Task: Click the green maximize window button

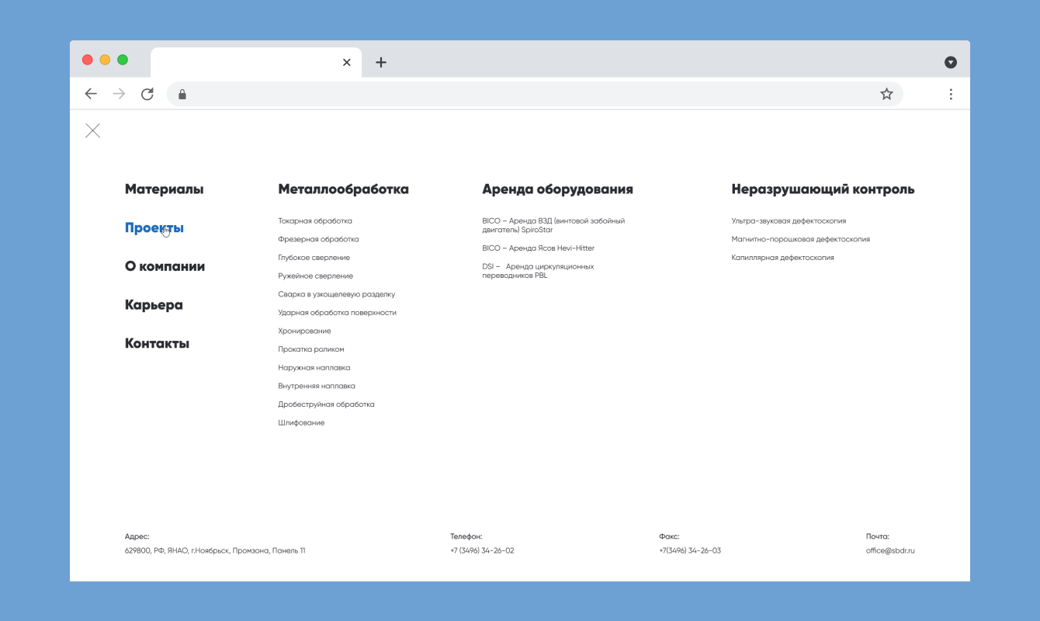Action: (x=123, y=60)
